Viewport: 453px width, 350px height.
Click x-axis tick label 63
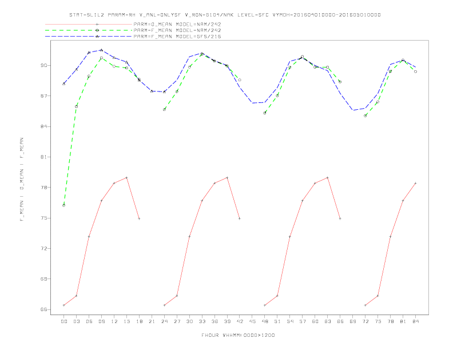[328, 321]
